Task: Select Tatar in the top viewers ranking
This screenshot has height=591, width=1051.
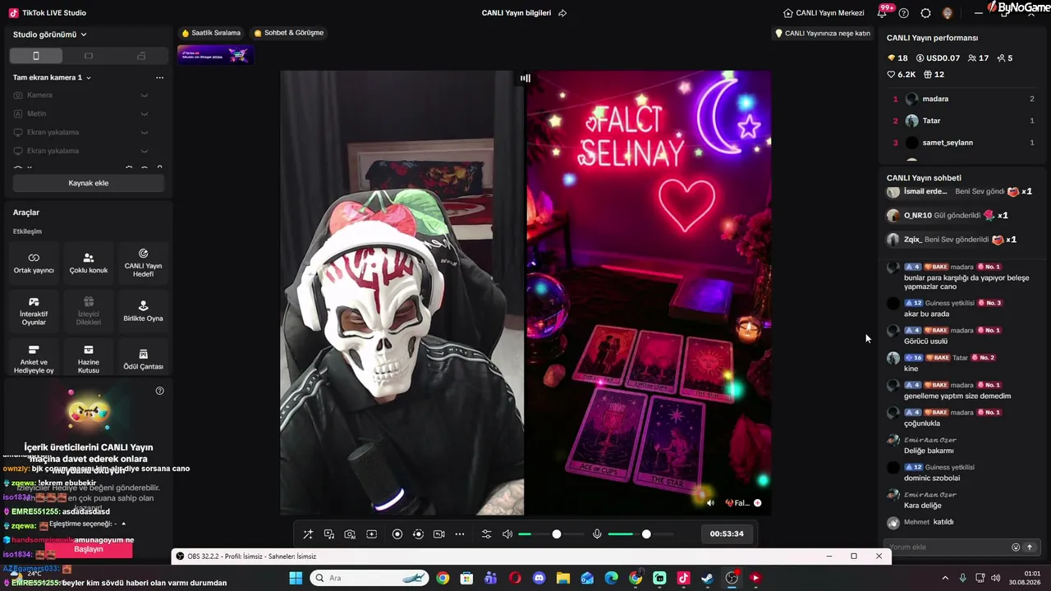Action: (964, 121)
